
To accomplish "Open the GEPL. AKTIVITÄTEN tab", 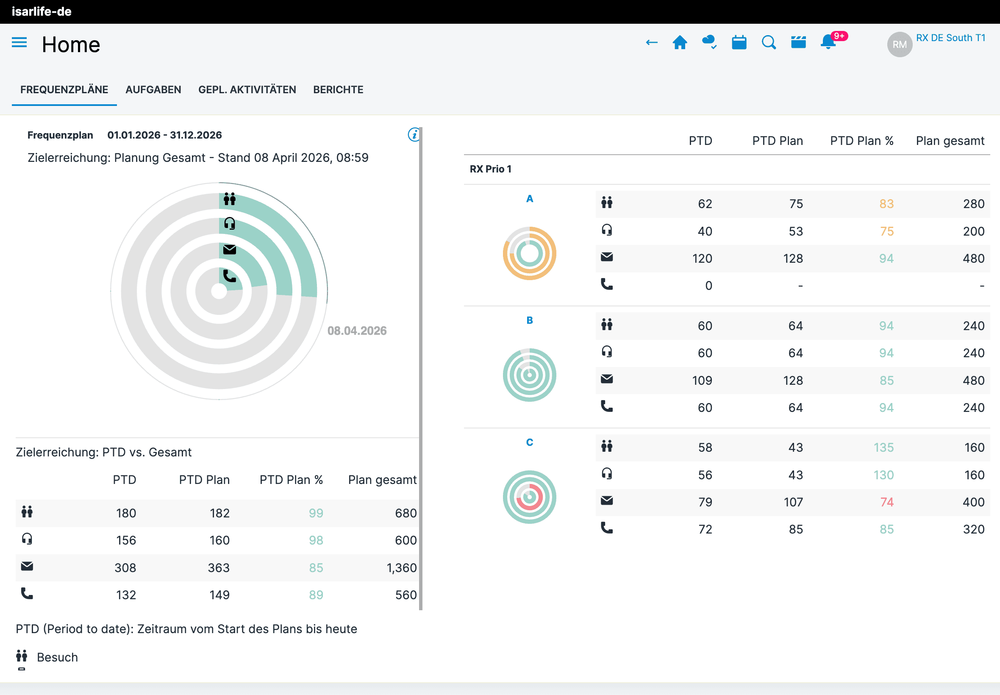I will pyautogui.click(x=247, y=90).
